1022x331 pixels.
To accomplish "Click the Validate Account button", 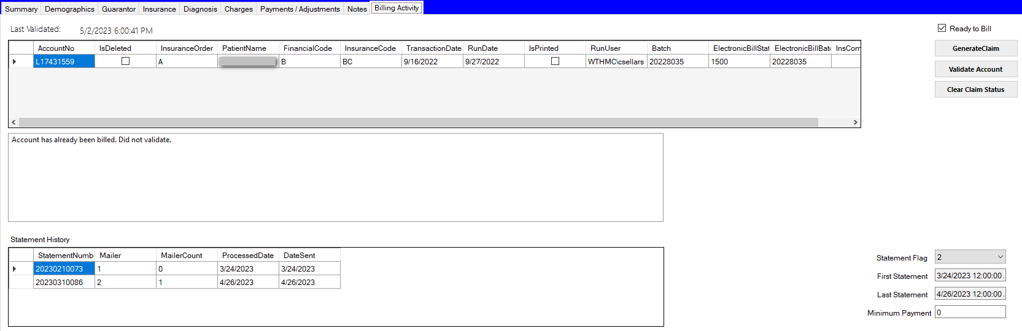I will coord(975,69).
